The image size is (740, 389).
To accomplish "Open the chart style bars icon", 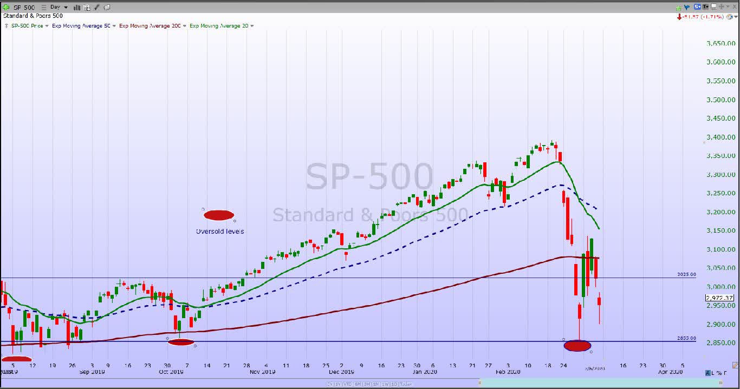I will (77, 8).
